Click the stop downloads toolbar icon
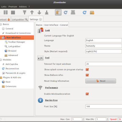This screenshot has height=122, width=122. 13,13
